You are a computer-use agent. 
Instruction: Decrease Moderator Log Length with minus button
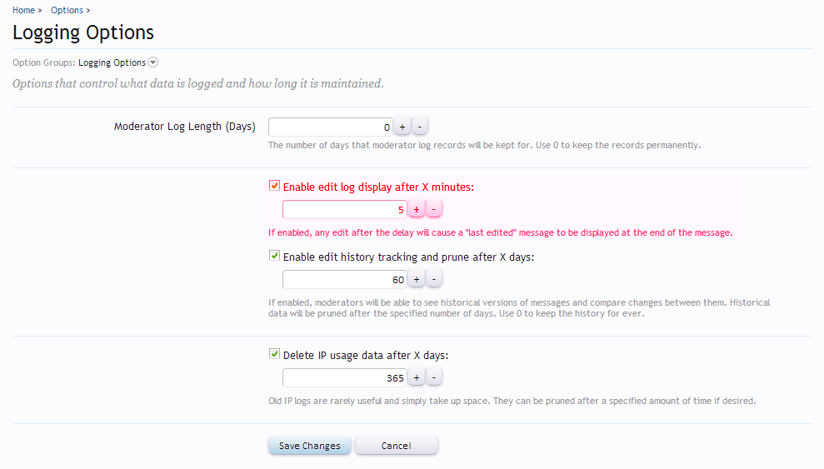pos(419,127)
